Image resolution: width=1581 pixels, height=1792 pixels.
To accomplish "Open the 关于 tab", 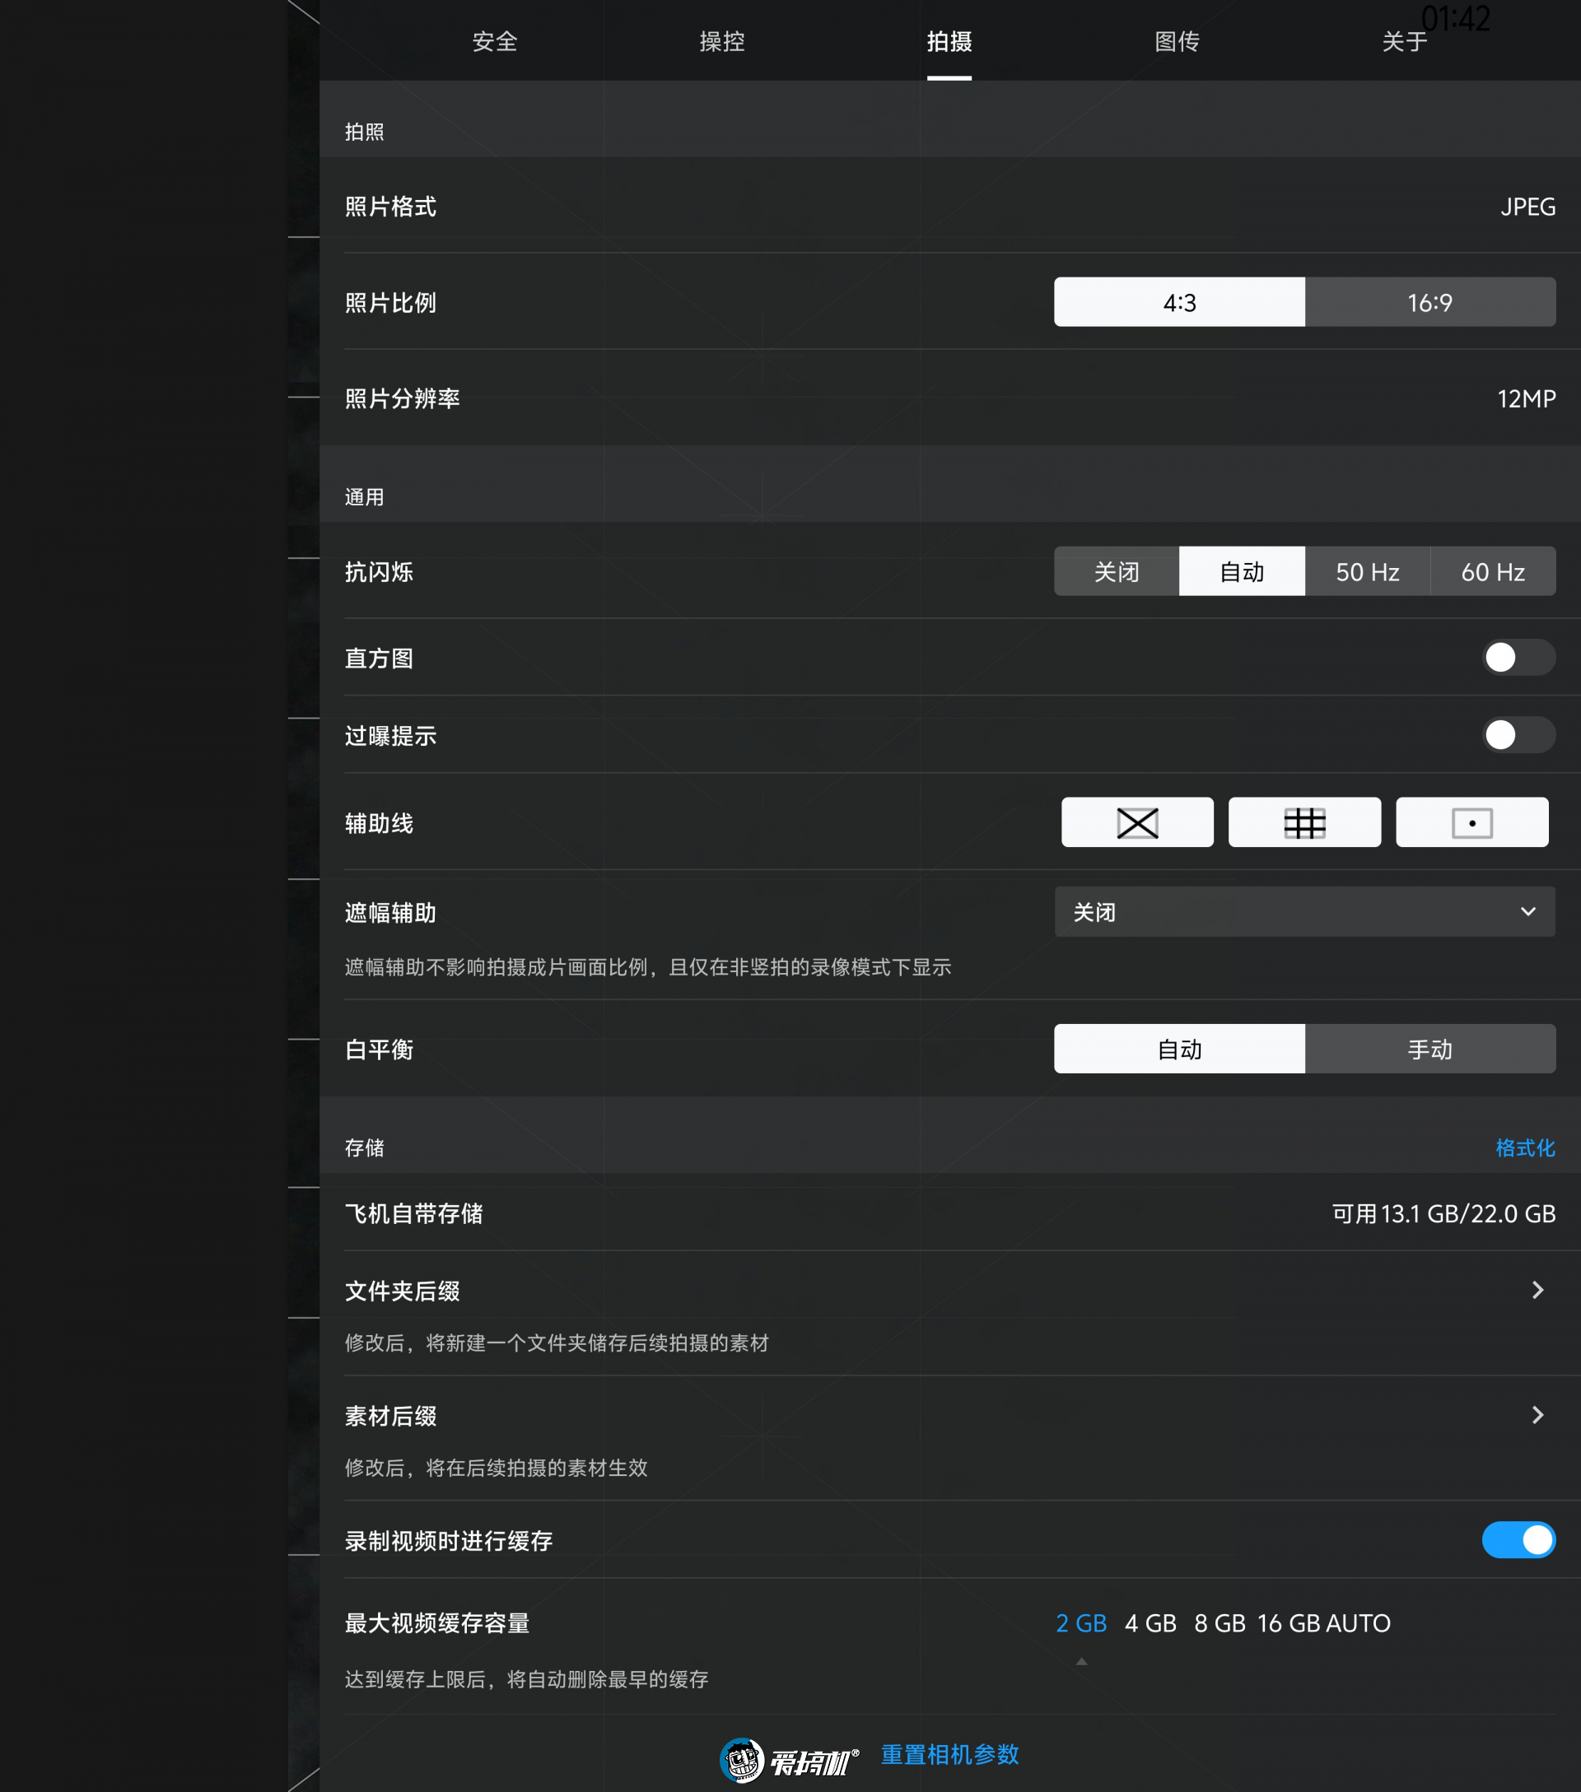I will [1404, 41].
